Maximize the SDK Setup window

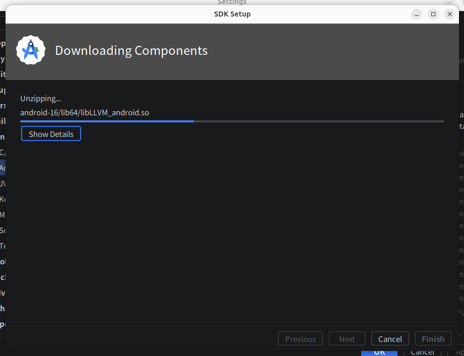(x=433, y=14)
